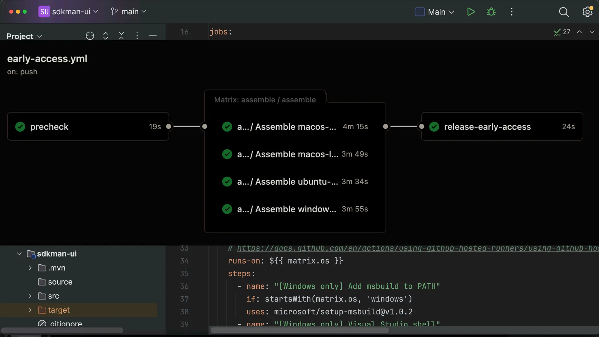Expand the target folder
The width and height of the screenshot is (599, 337).
(30, 310)
